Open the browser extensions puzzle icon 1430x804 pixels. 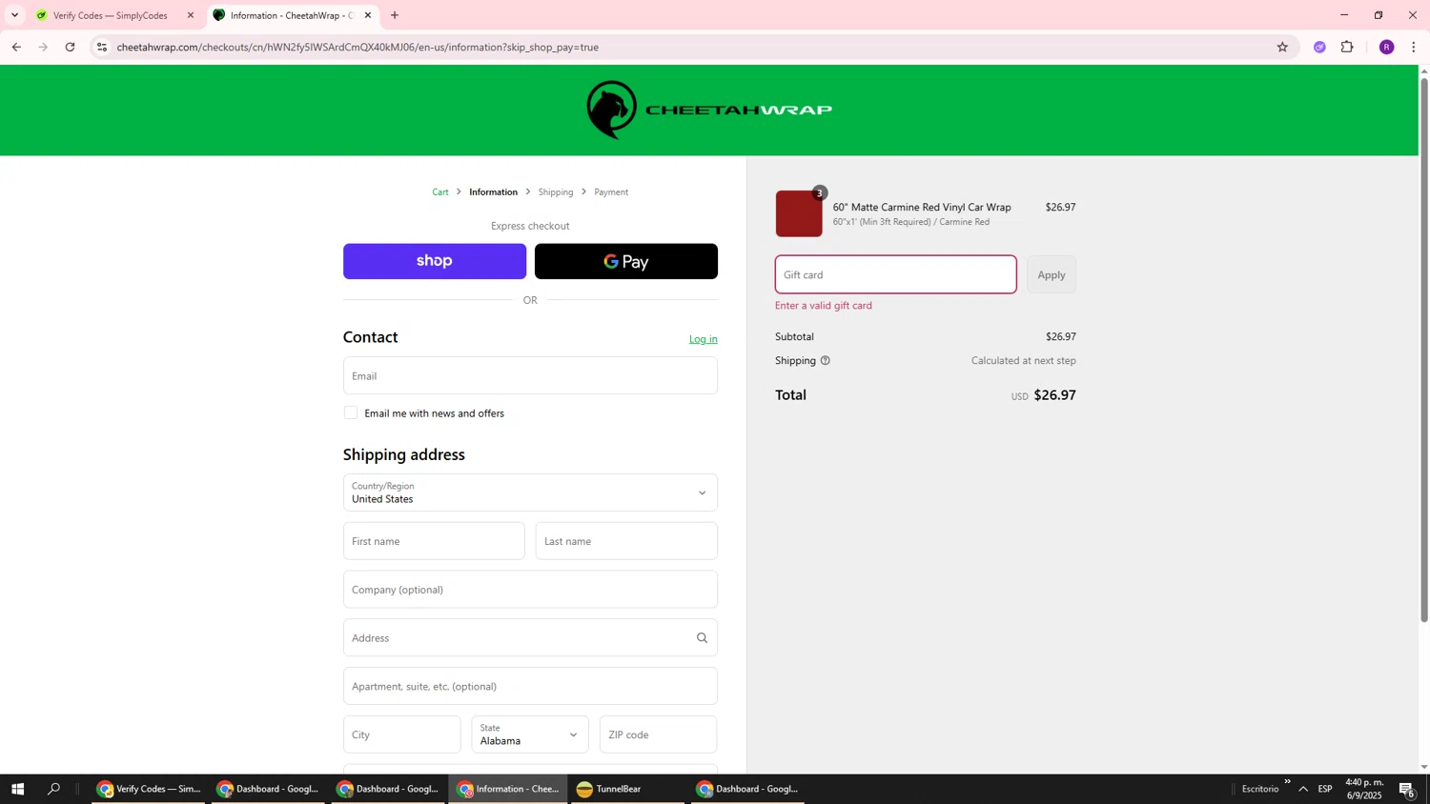click(1347, 47)
